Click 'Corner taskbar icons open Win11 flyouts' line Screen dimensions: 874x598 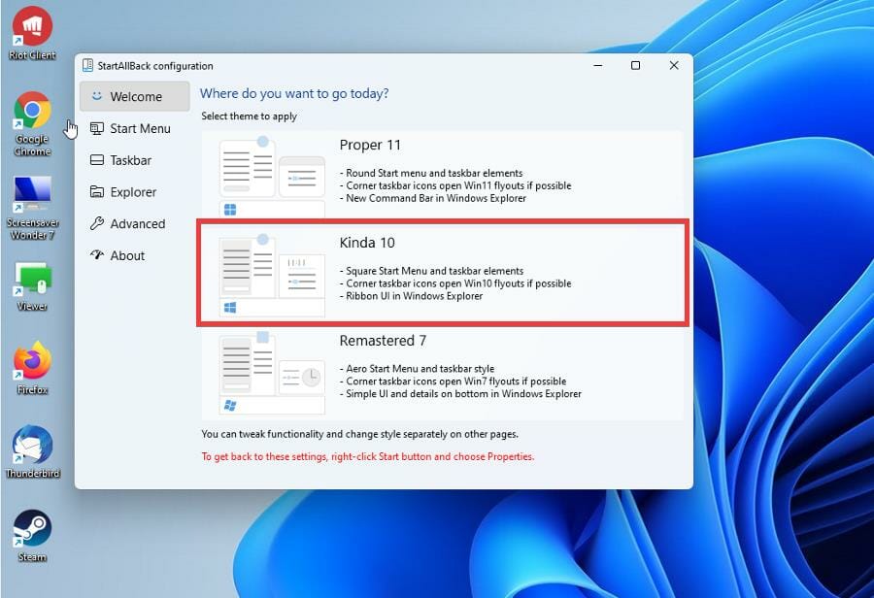click(455, 185)
